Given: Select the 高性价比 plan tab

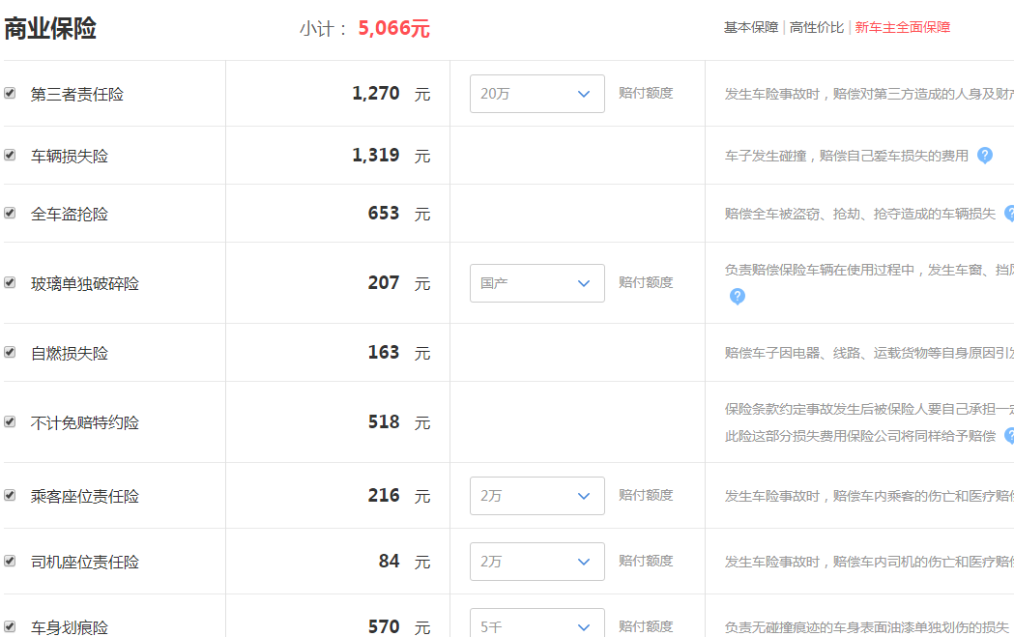Looking at the screenshot, I should 817,27.
